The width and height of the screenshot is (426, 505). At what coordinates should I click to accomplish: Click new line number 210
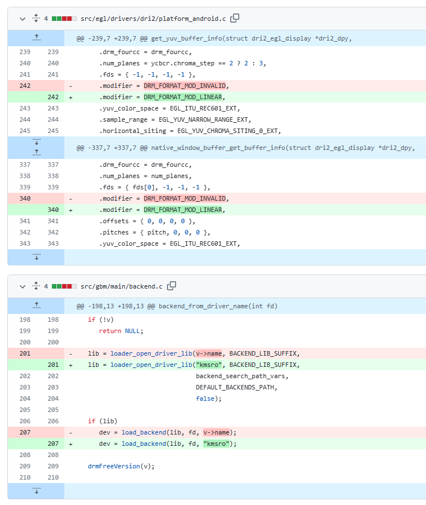pos(53,477)
